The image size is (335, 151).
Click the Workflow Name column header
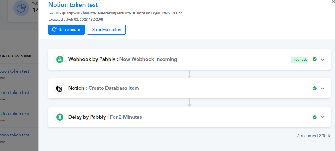16,56
